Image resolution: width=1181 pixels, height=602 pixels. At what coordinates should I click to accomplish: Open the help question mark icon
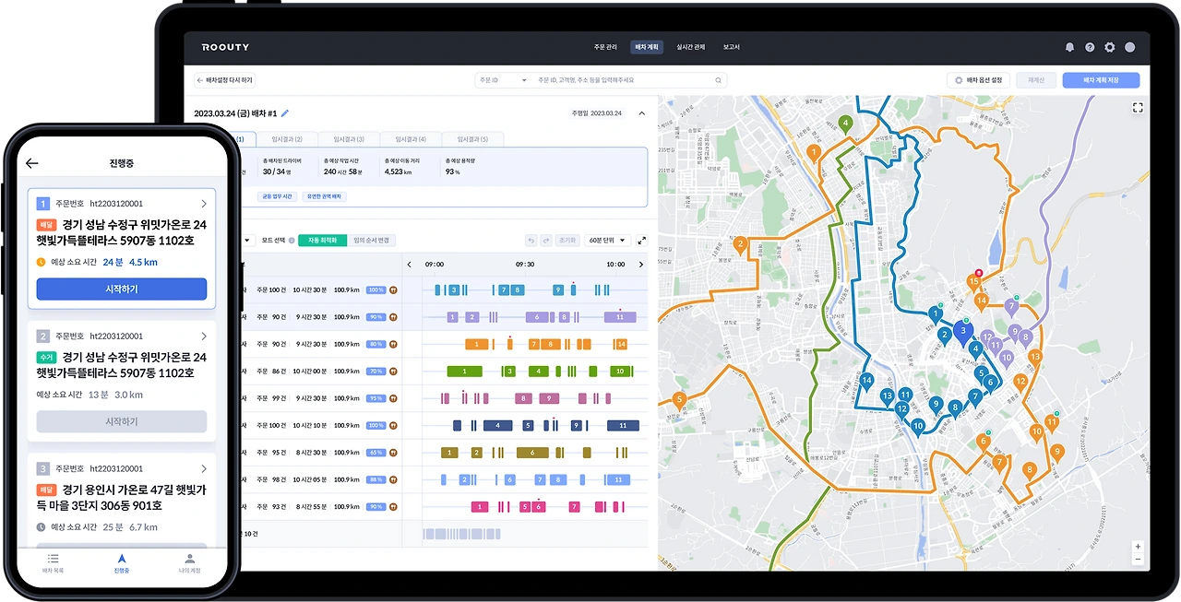pos(1090,47)
